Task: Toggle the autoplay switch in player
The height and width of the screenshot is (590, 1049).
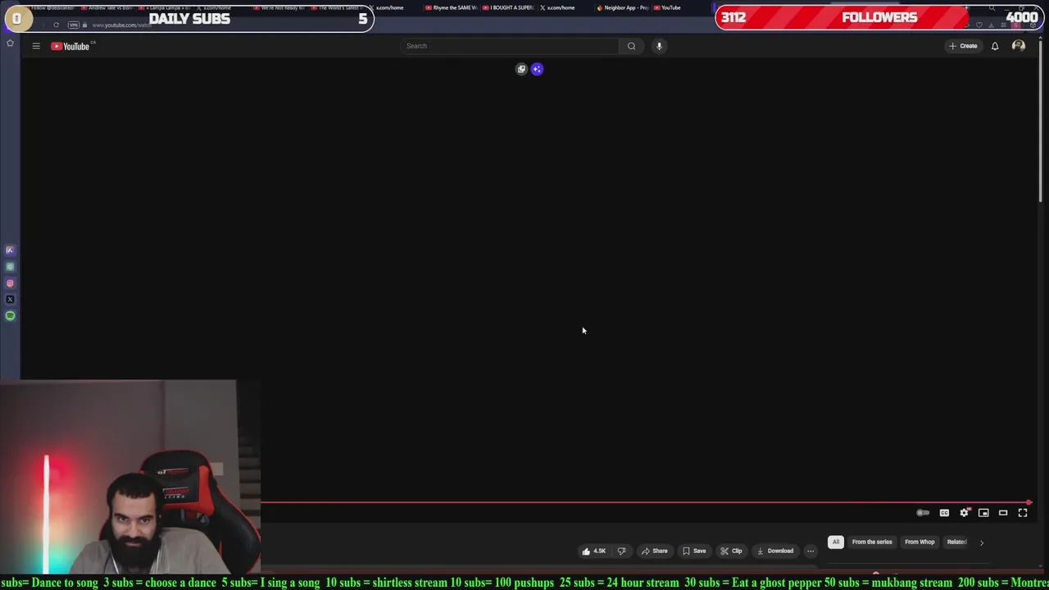Action: tap(923, 513)
